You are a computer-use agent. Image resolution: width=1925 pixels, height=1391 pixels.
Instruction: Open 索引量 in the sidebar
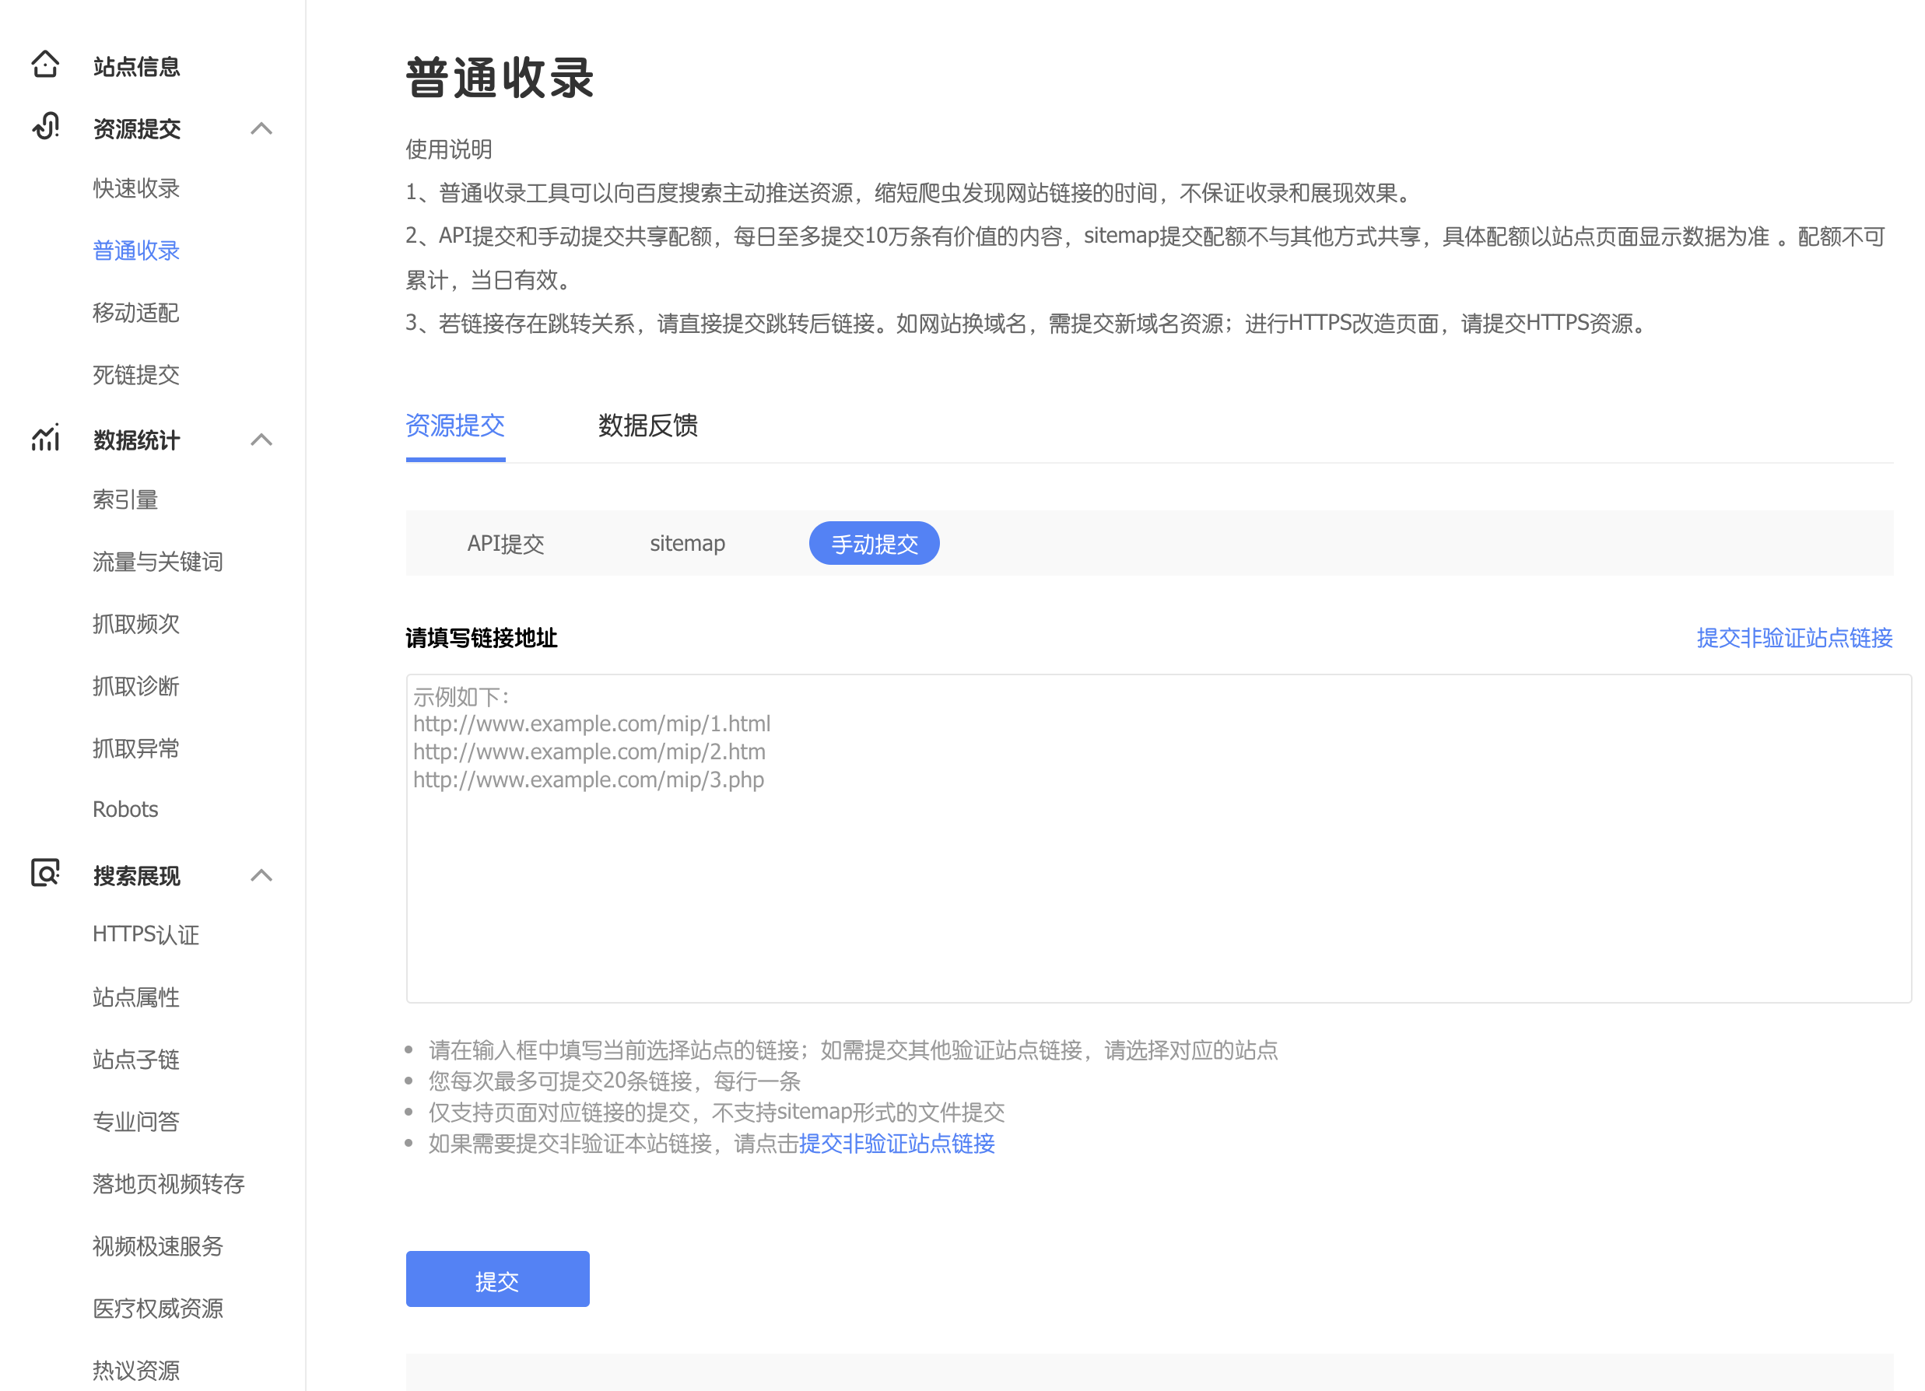[x=125, y=499]
